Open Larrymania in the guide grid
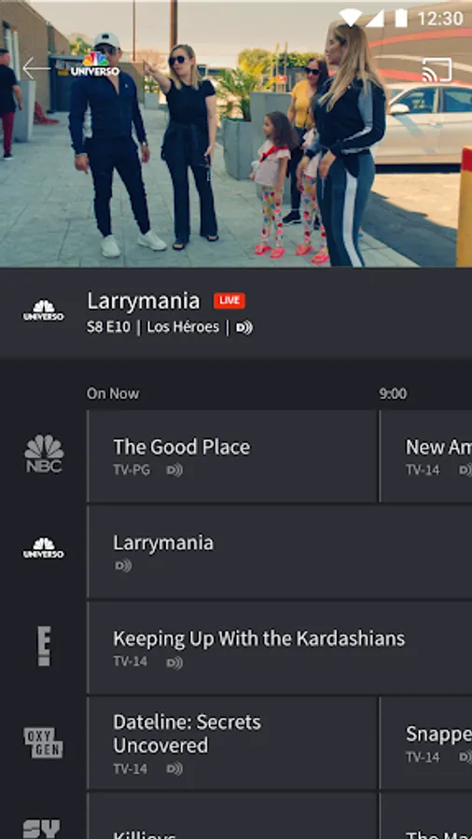 pos(280,552)
